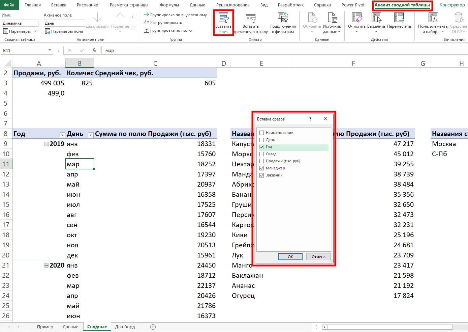Click the Active Field input День
Image resolution: width=468 pixels, height=332 pixels.
(x=64, y=23)
